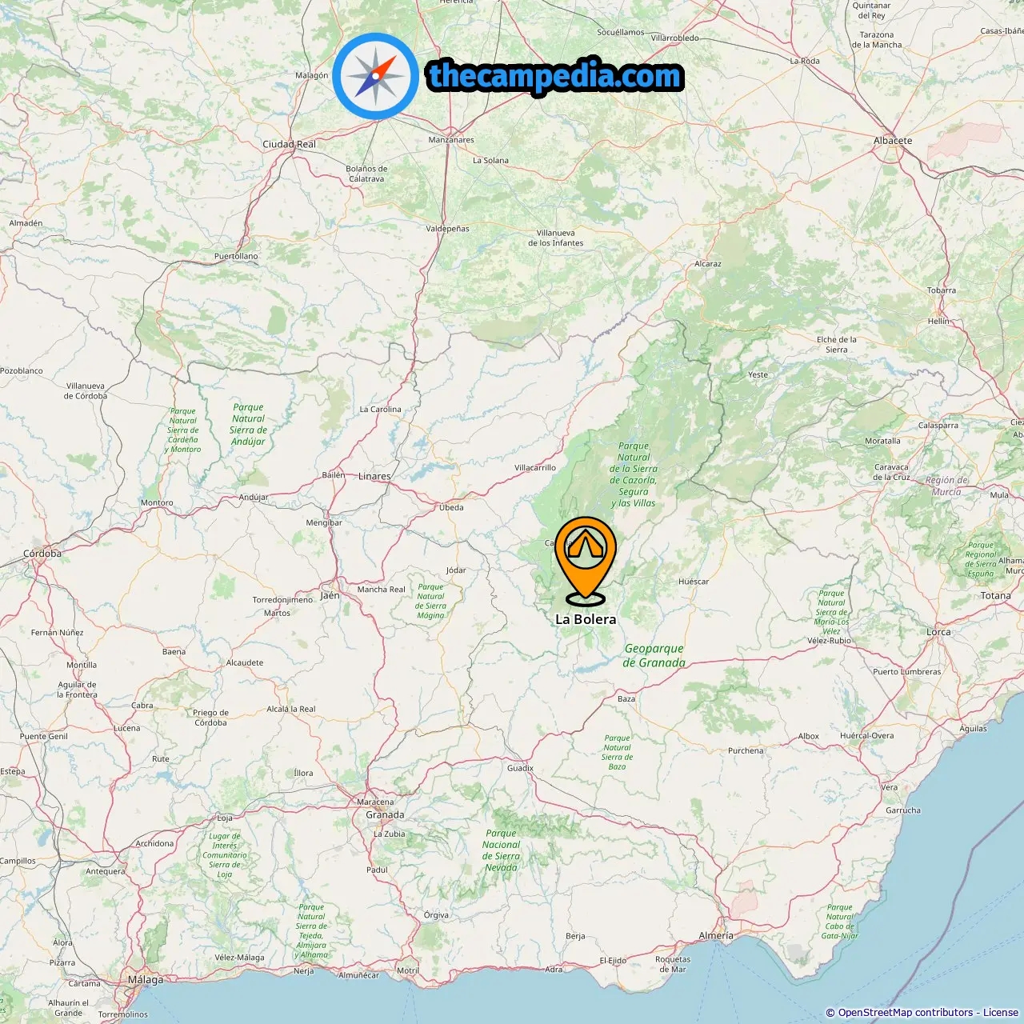Select the Albacete city label
Screen dimensions: 1024x1024
(893, 141)
